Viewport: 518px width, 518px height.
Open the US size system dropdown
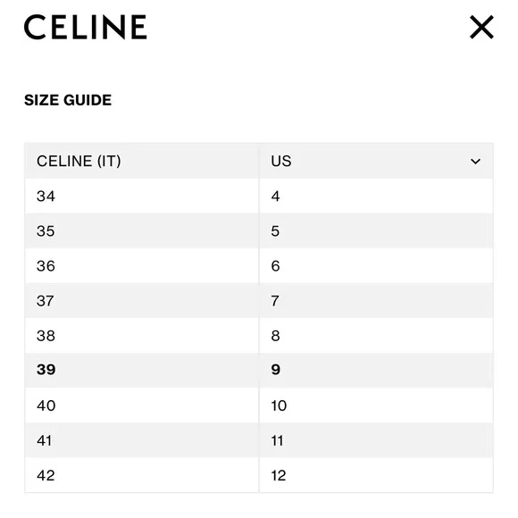(376, 162)
